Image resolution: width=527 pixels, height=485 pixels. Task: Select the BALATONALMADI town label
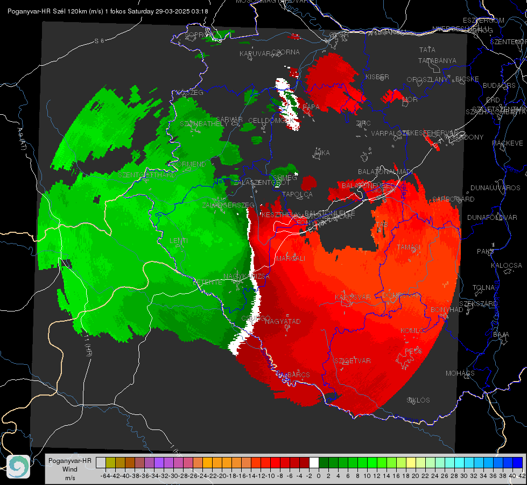[385, 172]
